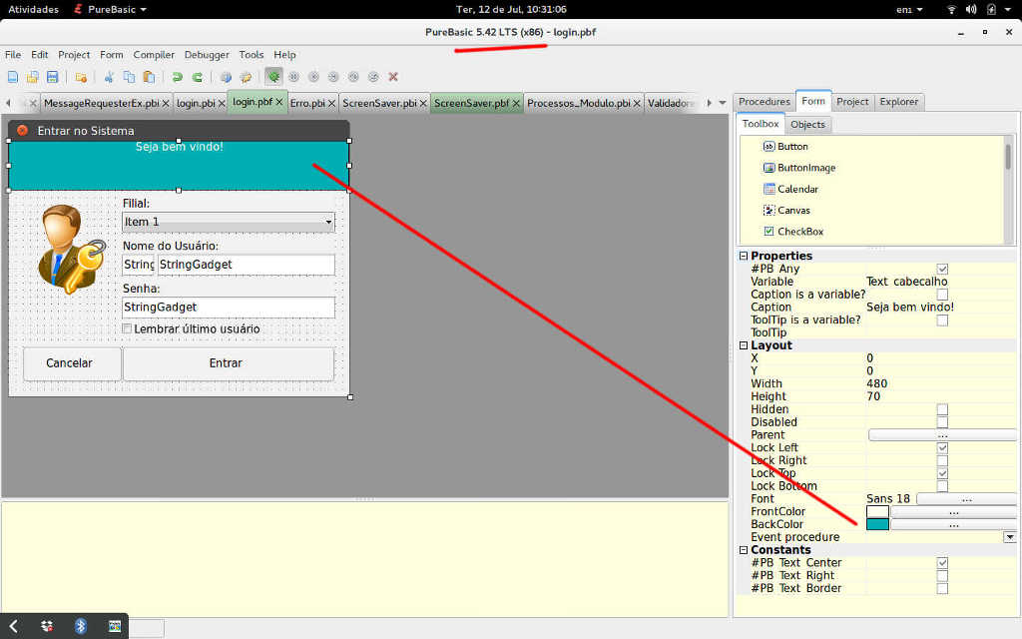Toggle the Hidden property checkbox
Screen dimensions: 1022x639
point(942,409)
